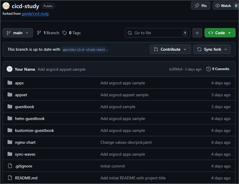This screenshot has height=184, width=239.
Task: Open the 9 Commits history
Action: [218, 69]
